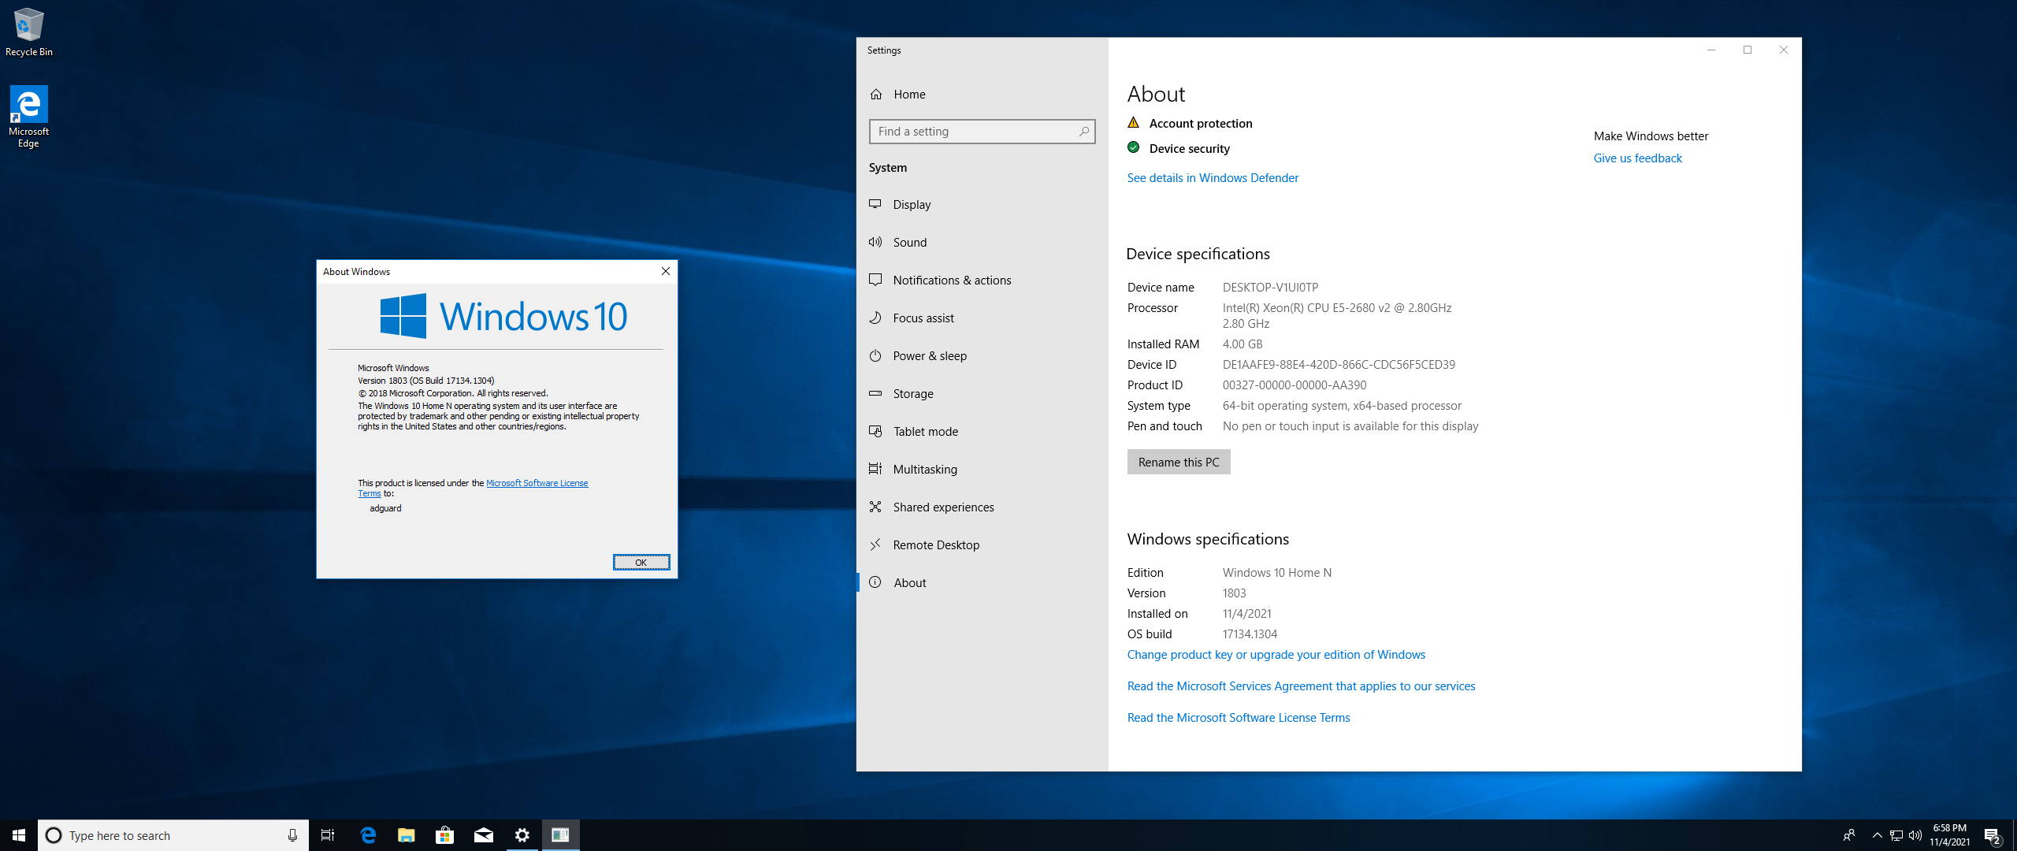Open Microsoft Store from taskbar

(x=445, y=835)
